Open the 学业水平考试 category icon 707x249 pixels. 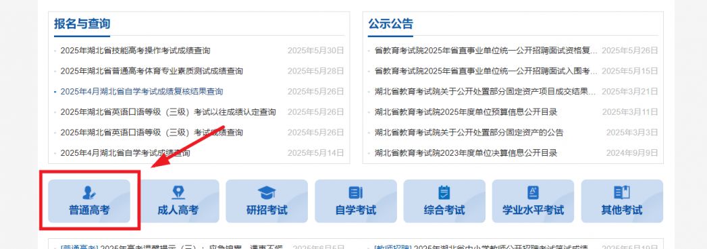tap(533, 193)
